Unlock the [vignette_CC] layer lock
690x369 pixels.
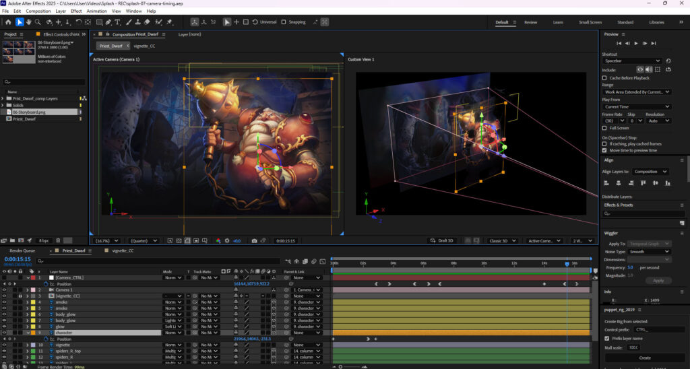(x=20, y=296)
